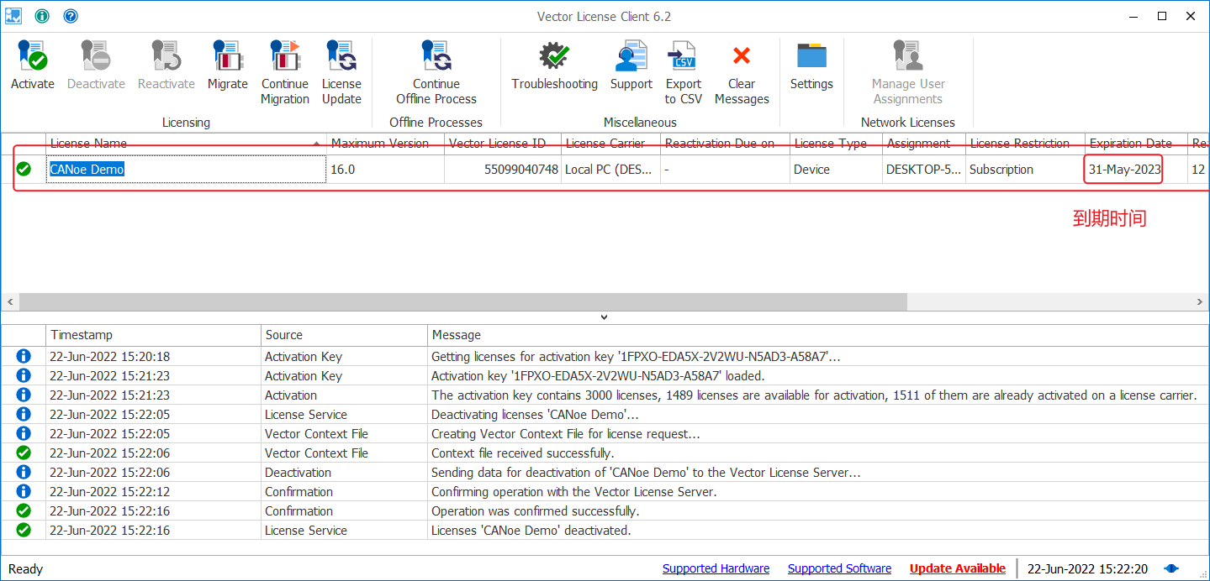Collapse the message panel with the chevron
1210x581 pixels.
pyautogui.click(x=604, y=317)
